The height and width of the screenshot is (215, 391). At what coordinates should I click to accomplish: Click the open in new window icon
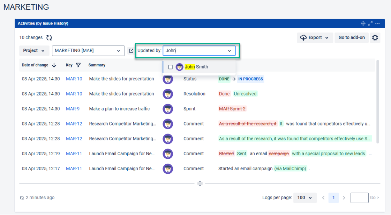click(x=131, y=51)
